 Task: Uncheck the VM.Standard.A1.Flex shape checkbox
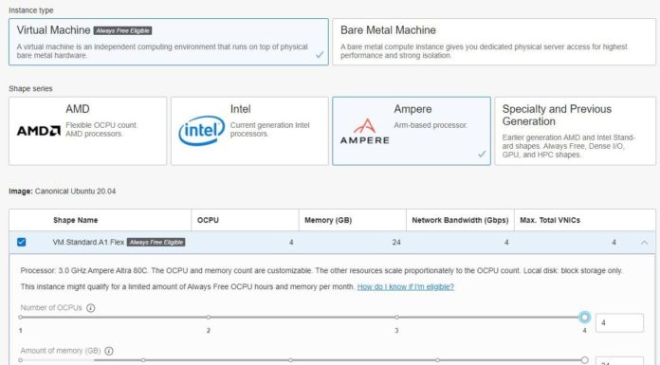click(22, 242)
